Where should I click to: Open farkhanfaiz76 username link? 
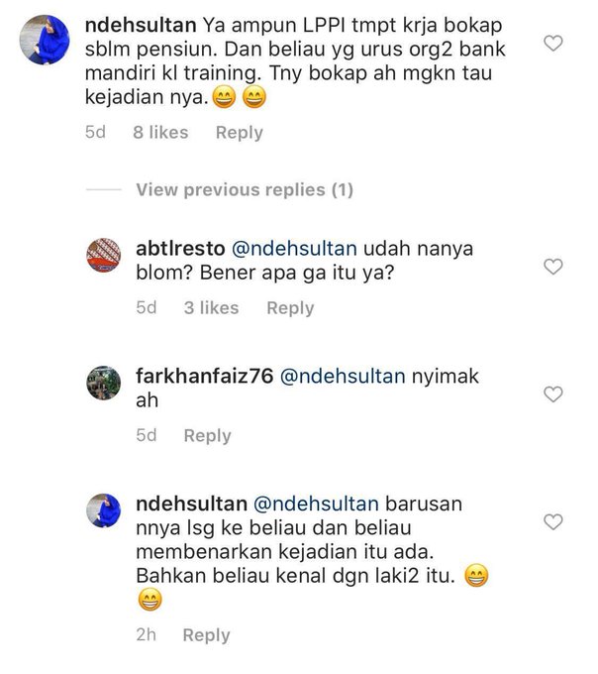pyautogui.click(x=204, y=376)
